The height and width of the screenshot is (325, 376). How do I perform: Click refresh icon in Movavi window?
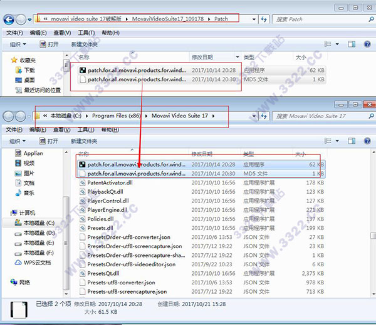click(264, 116)
